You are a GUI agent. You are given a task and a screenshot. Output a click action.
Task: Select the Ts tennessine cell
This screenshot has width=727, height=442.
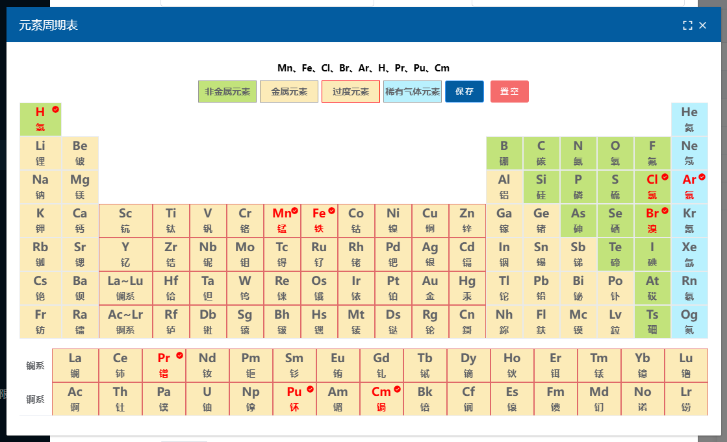(x=652, y=322)
